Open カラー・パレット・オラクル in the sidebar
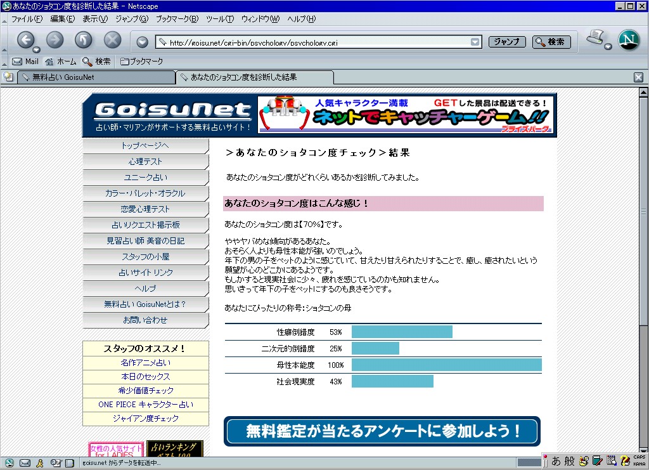Screen dimensions: 649x470 pyautogui.click(x=146, y=193)
